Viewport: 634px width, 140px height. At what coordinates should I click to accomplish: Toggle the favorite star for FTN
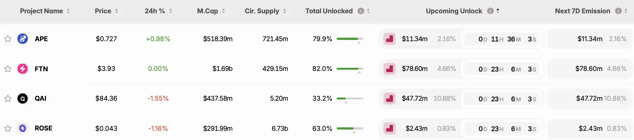[x=8, y=69]
